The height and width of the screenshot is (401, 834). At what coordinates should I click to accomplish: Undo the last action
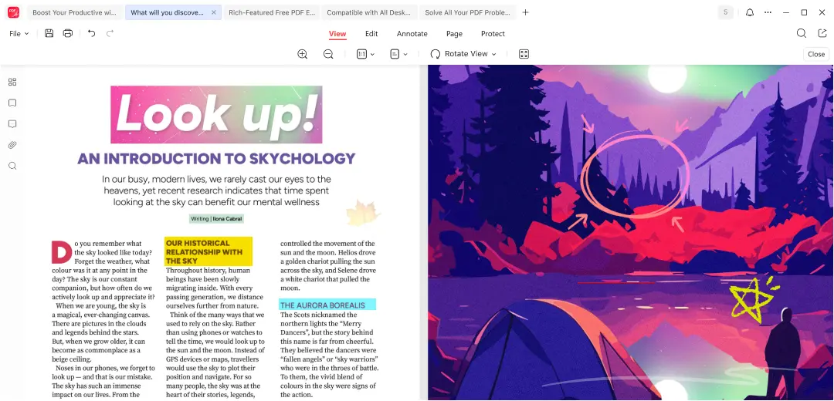(91, 34)
